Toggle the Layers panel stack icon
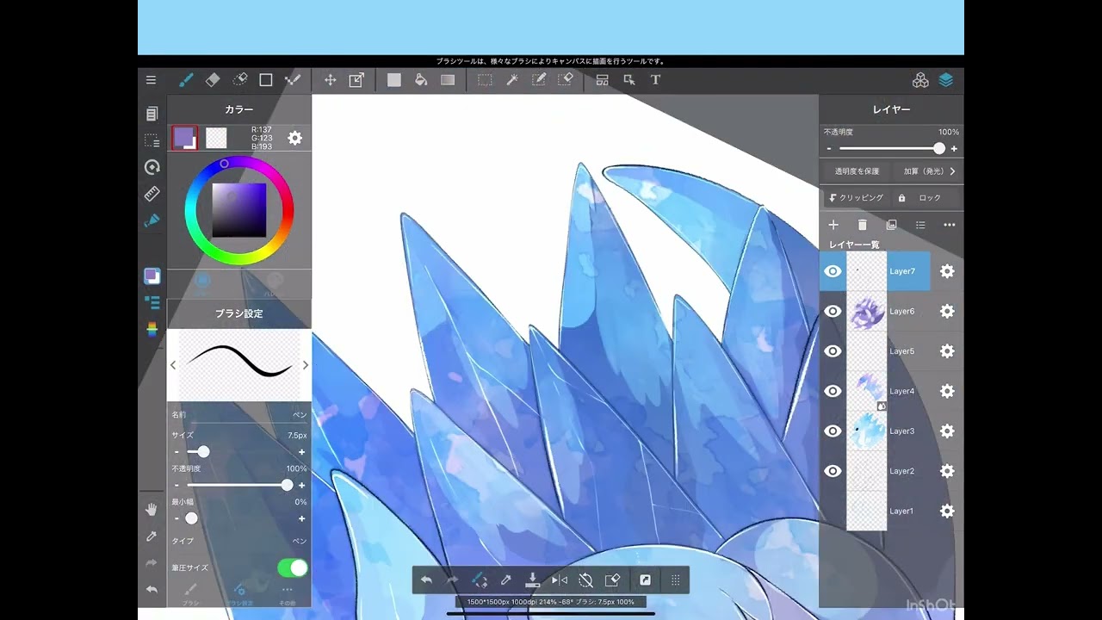This screenshot has height=620, width=1102. 946,80
